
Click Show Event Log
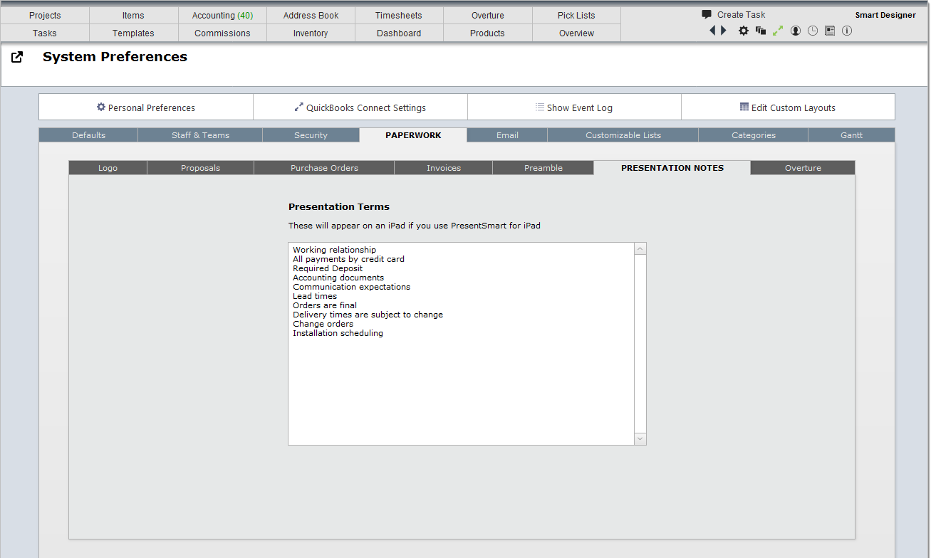574,107
